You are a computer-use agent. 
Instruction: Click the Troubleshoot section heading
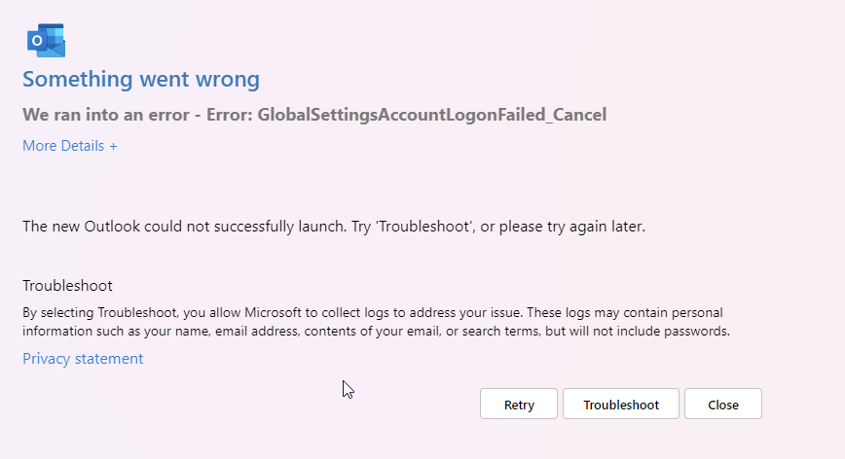[x=67, y=285]
